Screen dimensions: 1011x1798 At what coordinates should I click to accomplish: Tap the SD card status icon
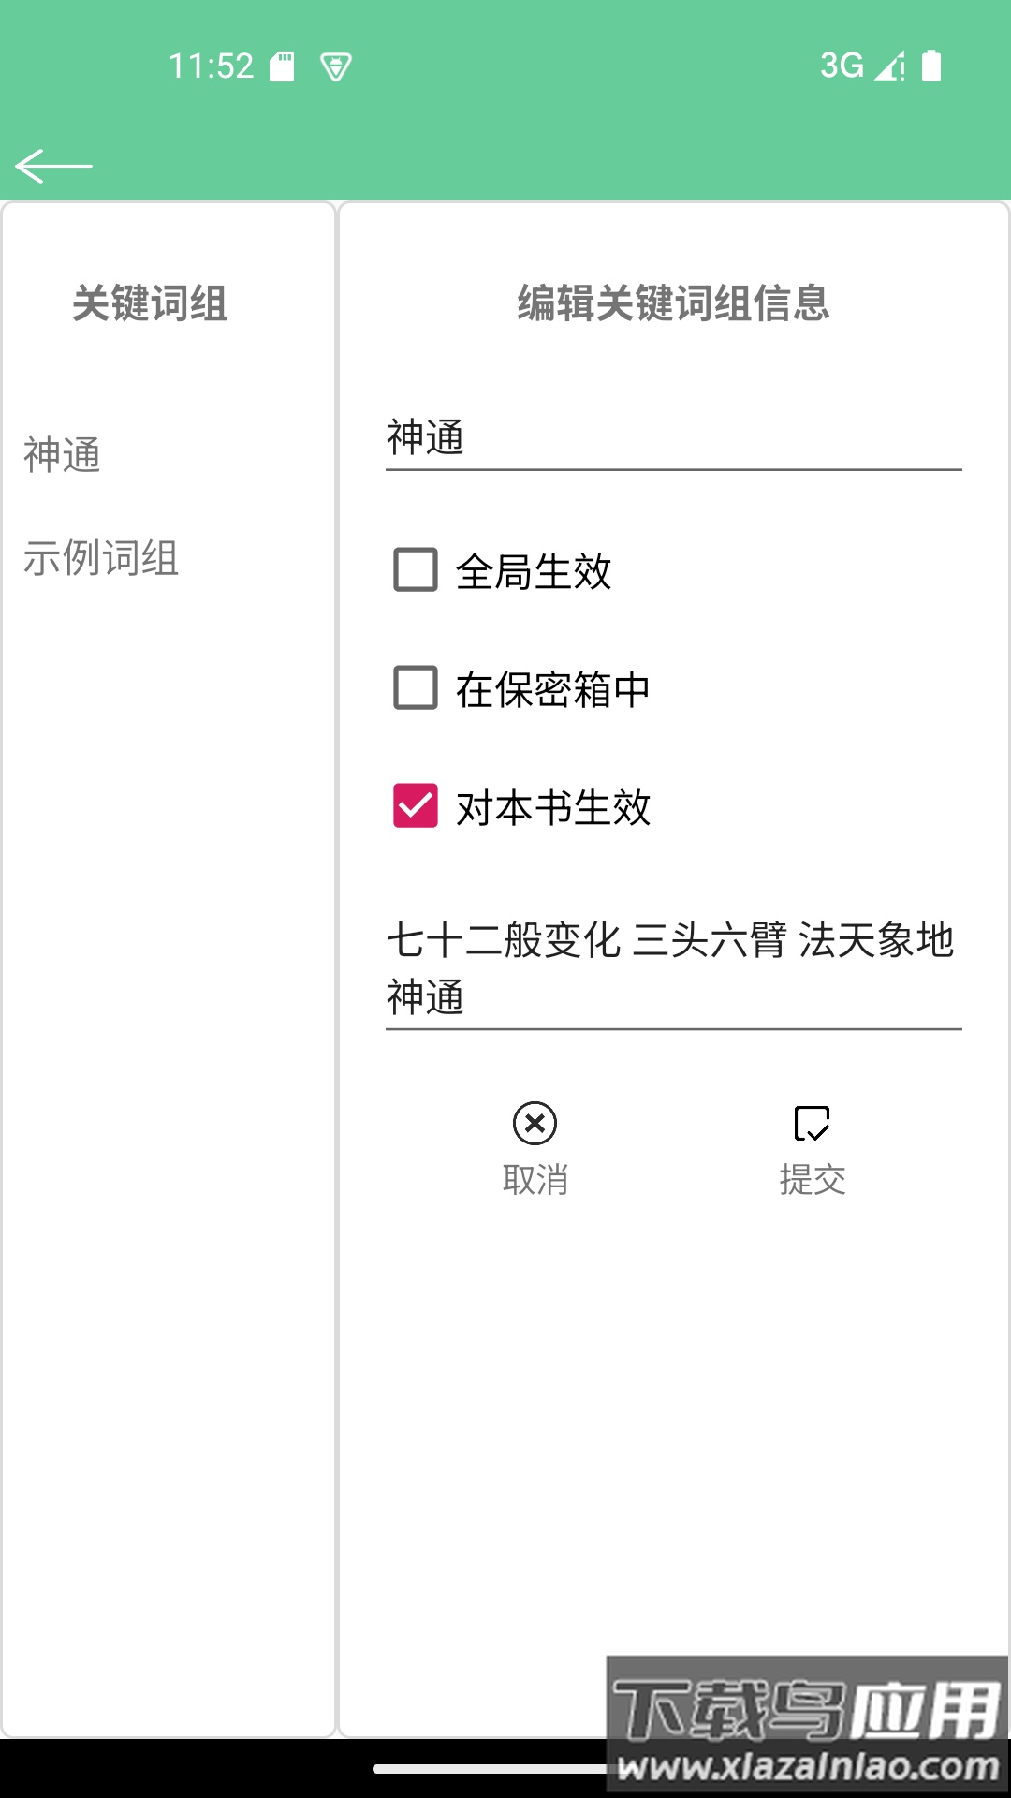click(x=282, y=66)
